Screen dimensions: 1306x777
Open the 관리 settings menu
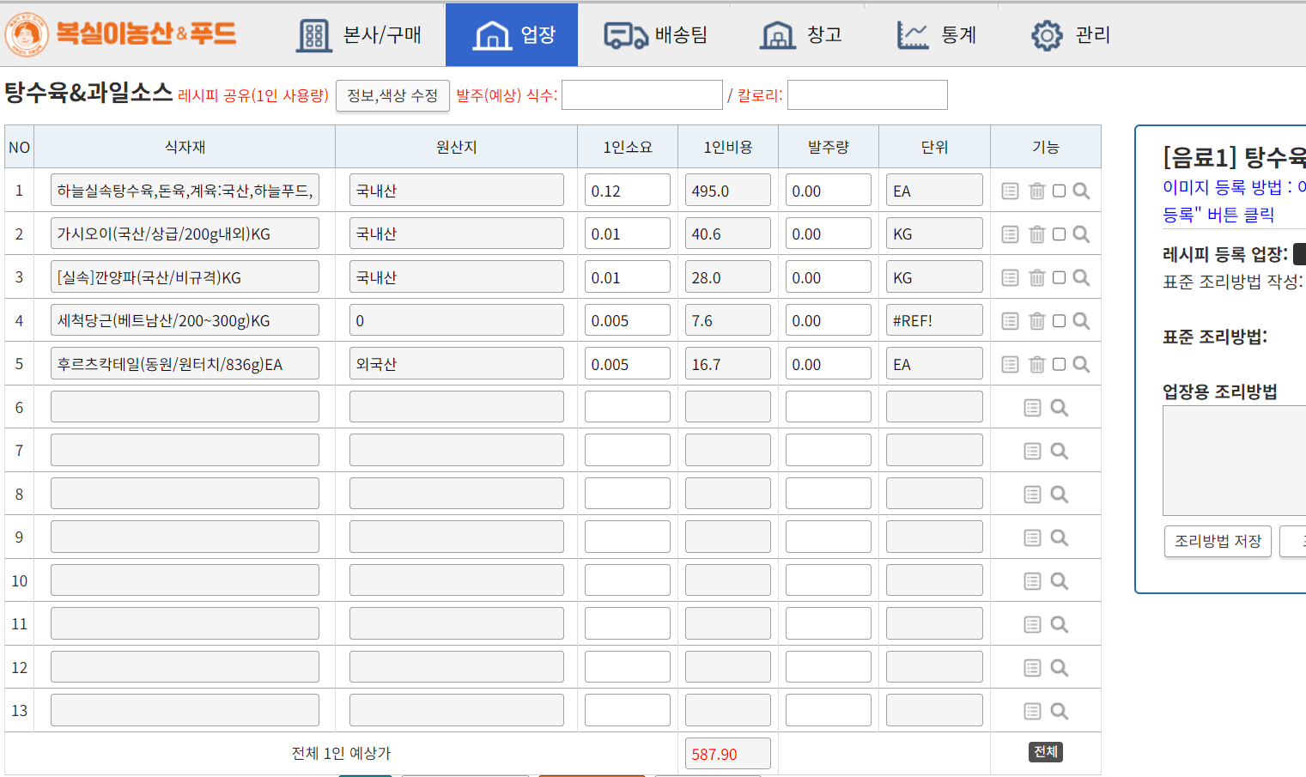point(1070,35)
